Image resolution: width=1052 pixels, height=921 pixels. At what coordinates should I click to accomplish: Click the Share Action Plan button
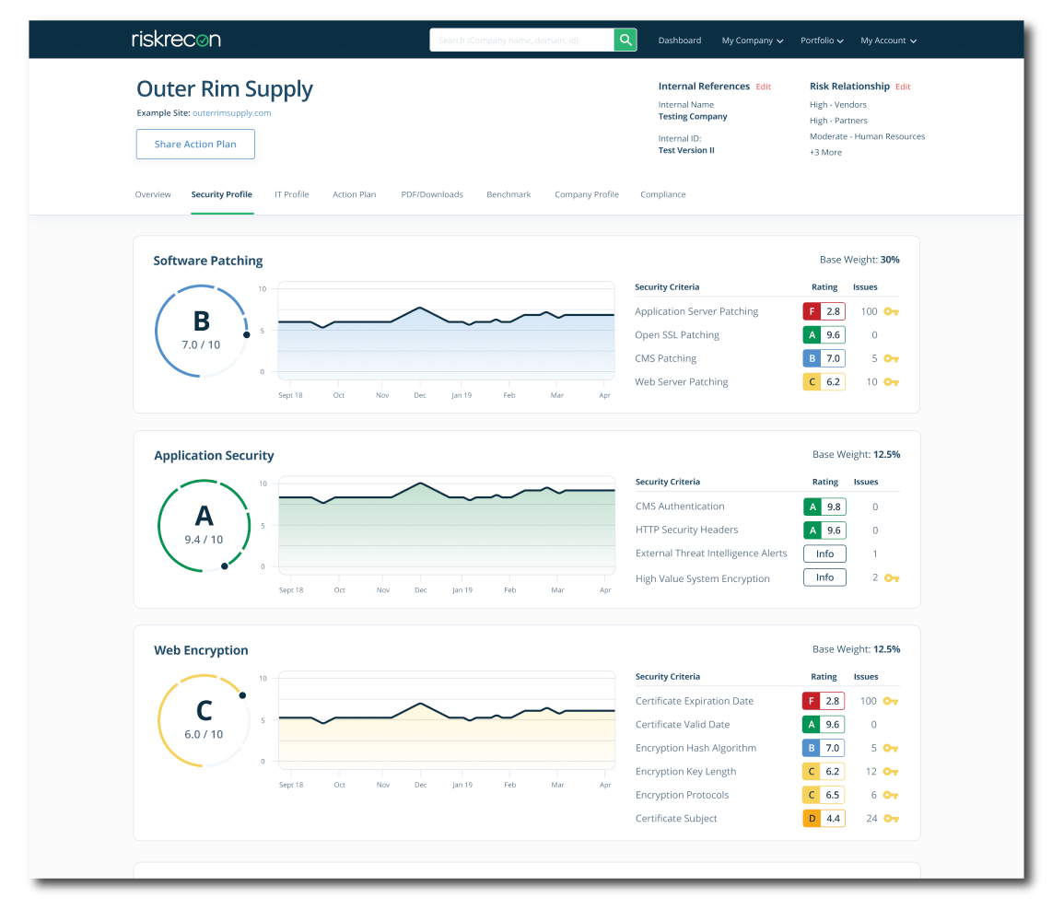[195, 144]
